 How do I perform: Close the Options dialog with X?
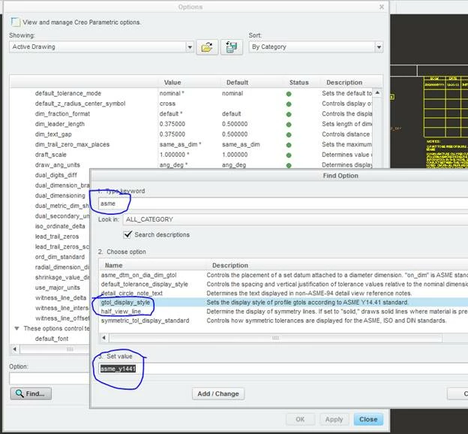pos(382,7)
